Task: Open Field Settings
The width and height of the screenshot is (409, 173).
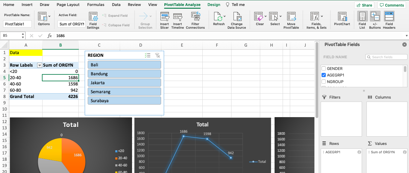Action: (93, 20)
